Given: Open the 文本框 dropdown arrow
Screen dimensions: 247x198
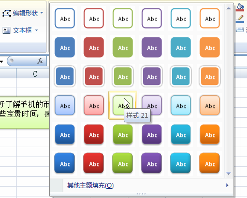Looking at the screenshot, I should [x=36, y=31].
